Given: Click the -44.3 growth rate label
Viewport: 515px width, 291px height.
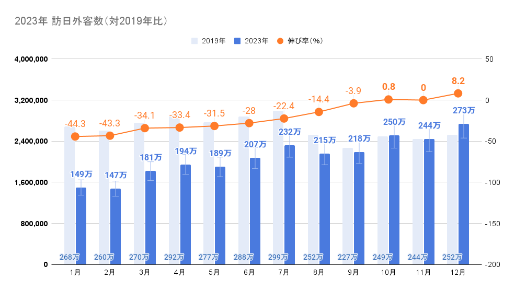Looking at the screenshot, I should [75, 124].
